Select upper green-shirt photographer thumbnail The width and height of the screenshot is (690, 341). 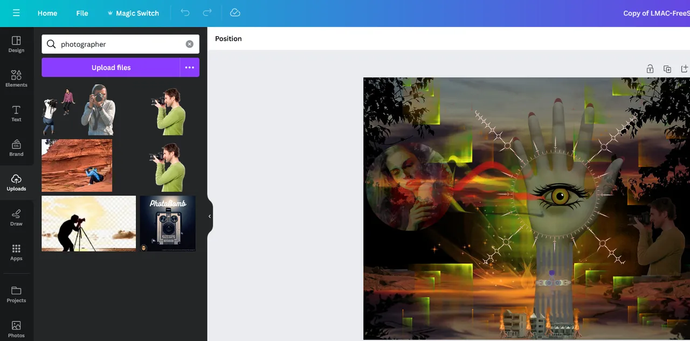point(169,111)
